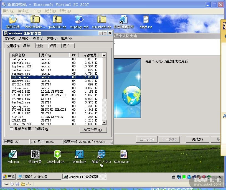Open the 360FileKill desktop icon
This screenshot has height=190, width=226.
(x=57, y=155)
